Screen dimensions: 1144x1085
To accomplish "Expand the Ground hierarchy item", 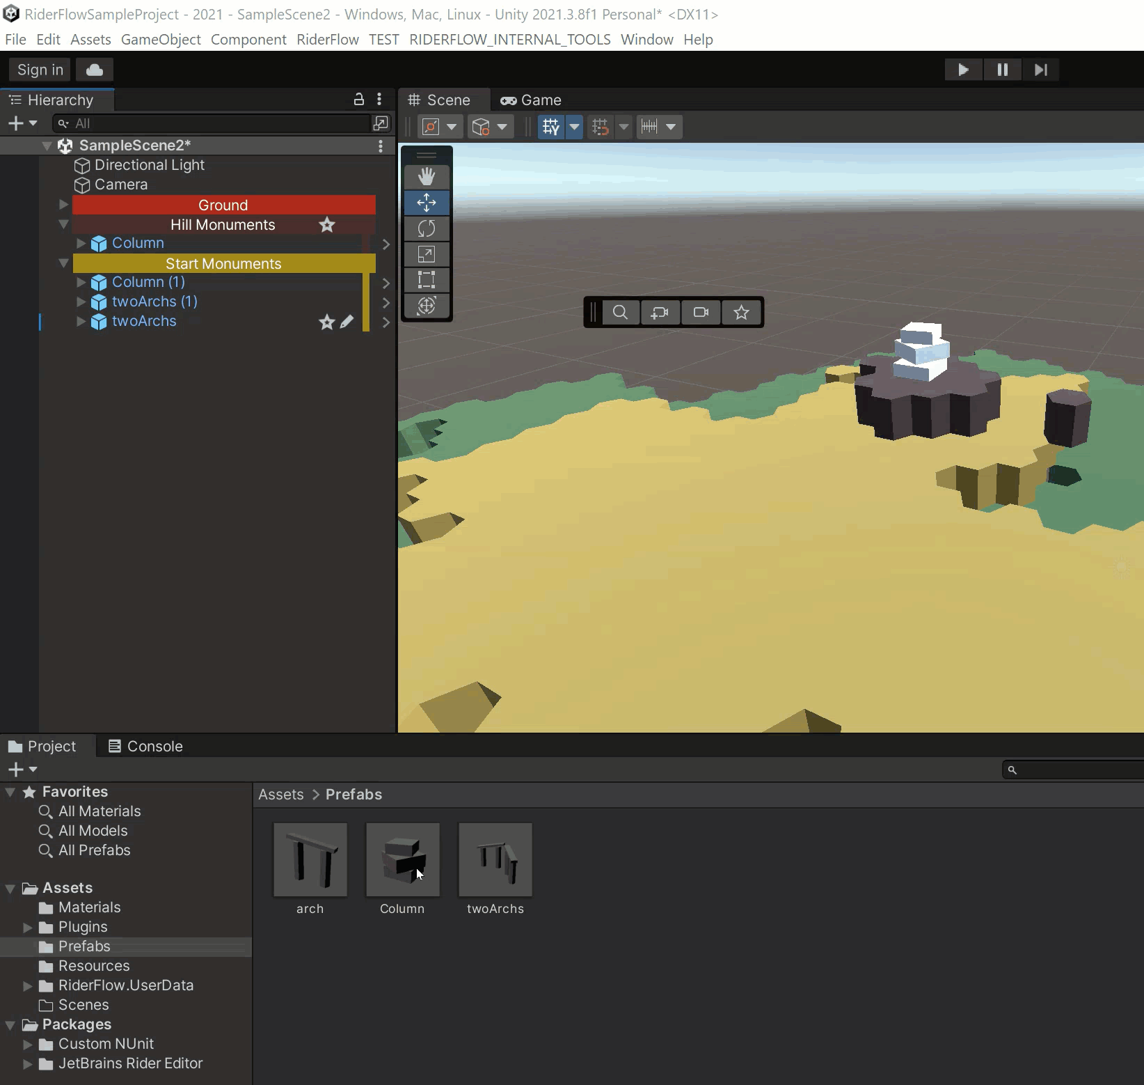I will tap(63, 205).
